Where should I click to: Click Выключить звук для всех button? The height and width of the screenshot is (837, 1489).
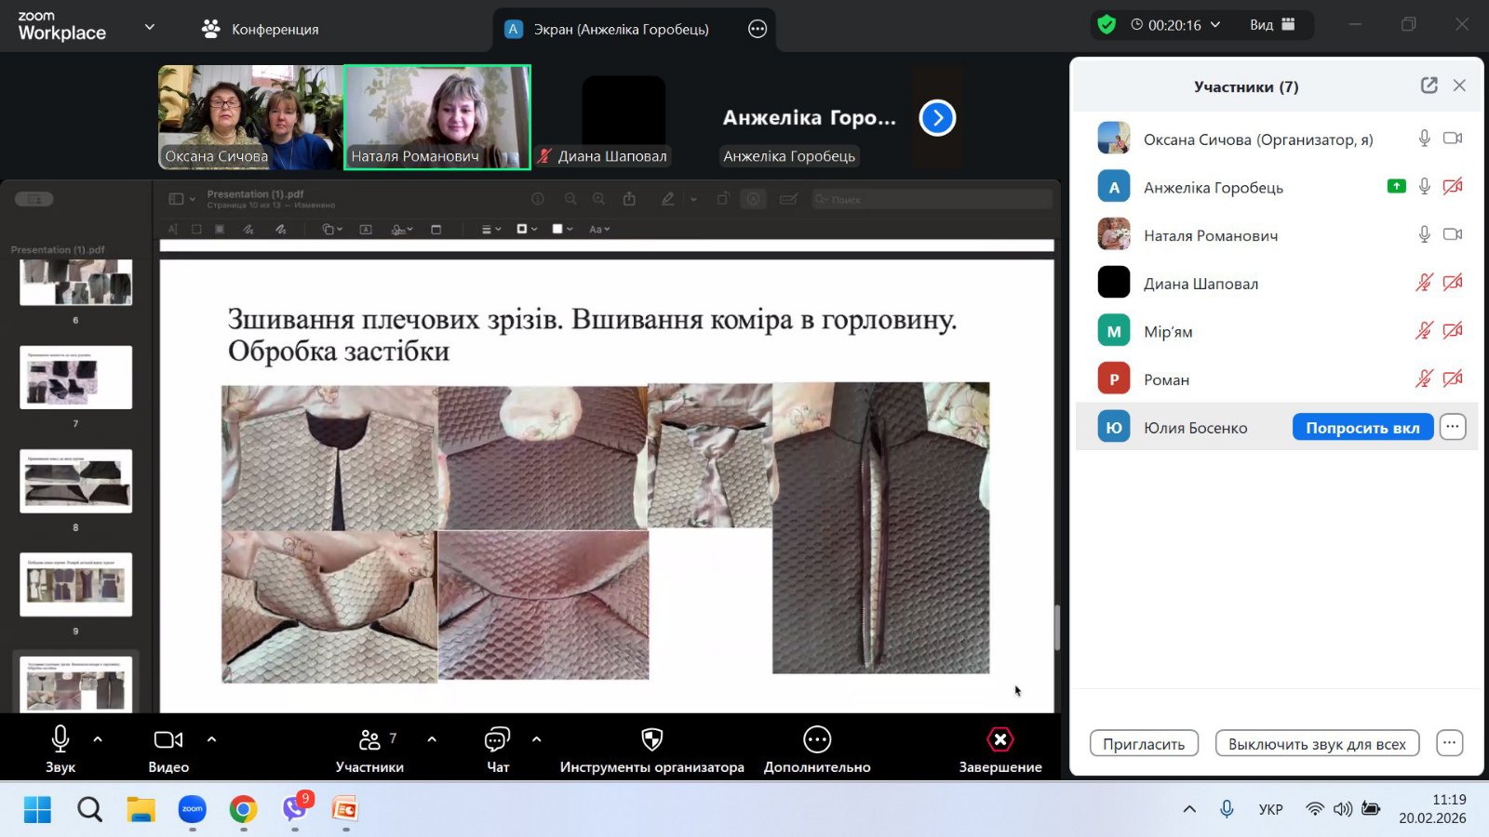coord(1317,744)
